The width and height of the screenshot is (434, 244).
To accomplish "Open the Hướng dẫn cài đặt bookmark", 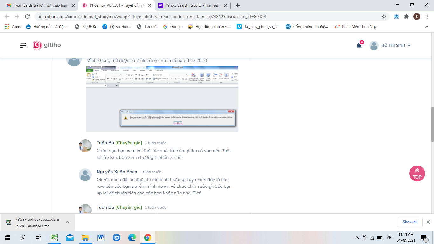I will tap(47, 27).
